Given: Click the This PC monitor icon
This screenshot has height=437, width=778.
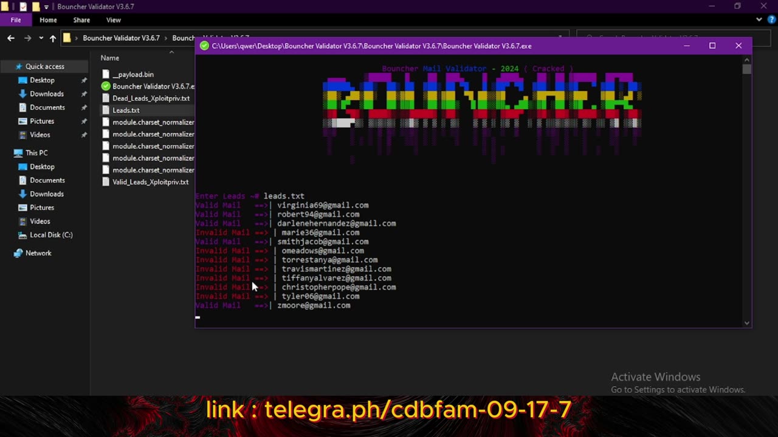Looking at the screenshot, I should pyautogui.click(x=18, y=153).
